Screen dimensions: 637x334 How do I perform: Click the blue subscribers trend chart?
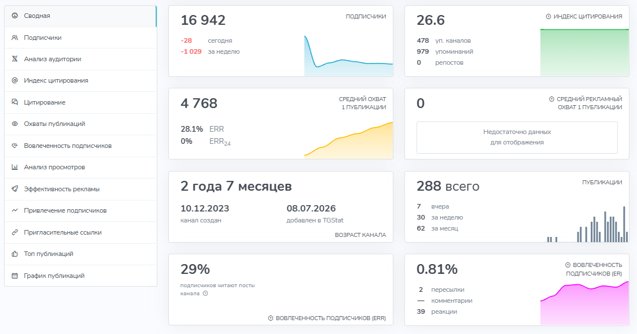[348, 55]
